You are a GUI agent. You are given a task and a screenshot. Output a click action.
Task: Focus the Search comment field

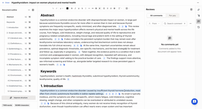(x=174, y=24)
